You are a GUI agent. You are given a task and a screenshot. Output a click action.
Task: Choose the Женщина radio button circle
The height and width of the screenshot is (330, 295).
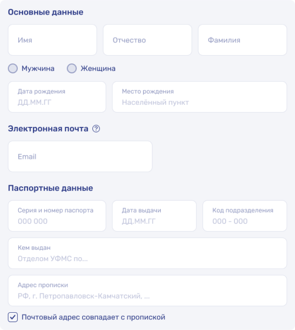pos(72,68)
